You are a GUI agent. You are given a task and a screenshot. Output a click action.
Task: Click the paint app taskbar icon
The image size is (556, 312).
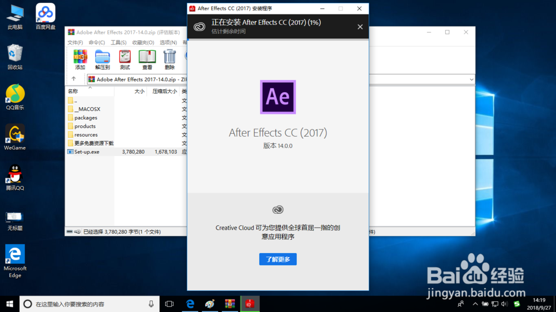210,304
